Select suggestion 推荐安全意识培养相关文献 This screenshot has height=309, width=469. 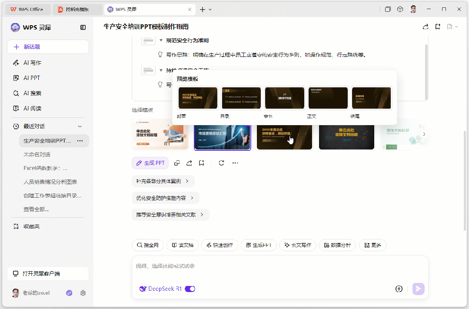point(170,215)
